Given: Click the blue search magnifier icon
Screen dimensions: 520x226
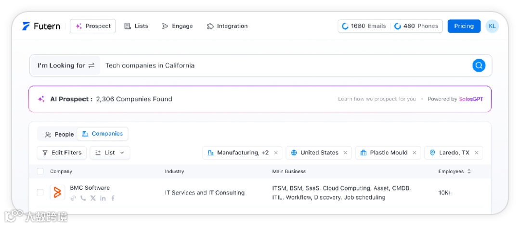Looking at the screenshot, I should coord(479,65).
